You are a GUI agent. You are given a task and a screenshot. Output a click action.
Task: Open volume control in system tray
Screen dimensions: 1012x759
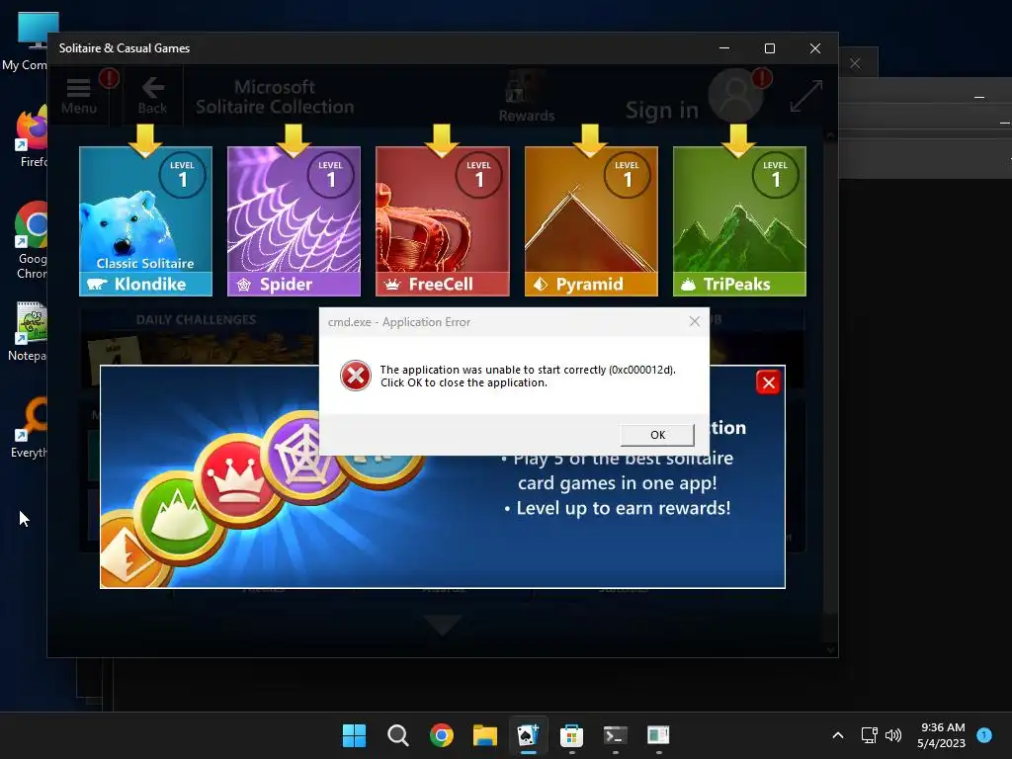[893, 735]
